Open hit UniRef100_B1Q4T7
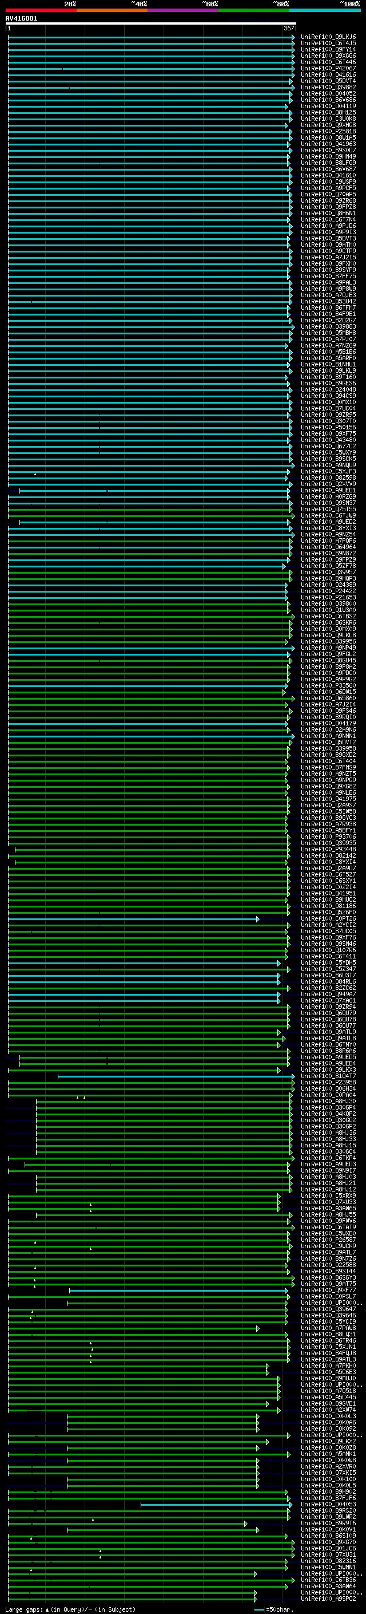 click(x=328, y=1076)
